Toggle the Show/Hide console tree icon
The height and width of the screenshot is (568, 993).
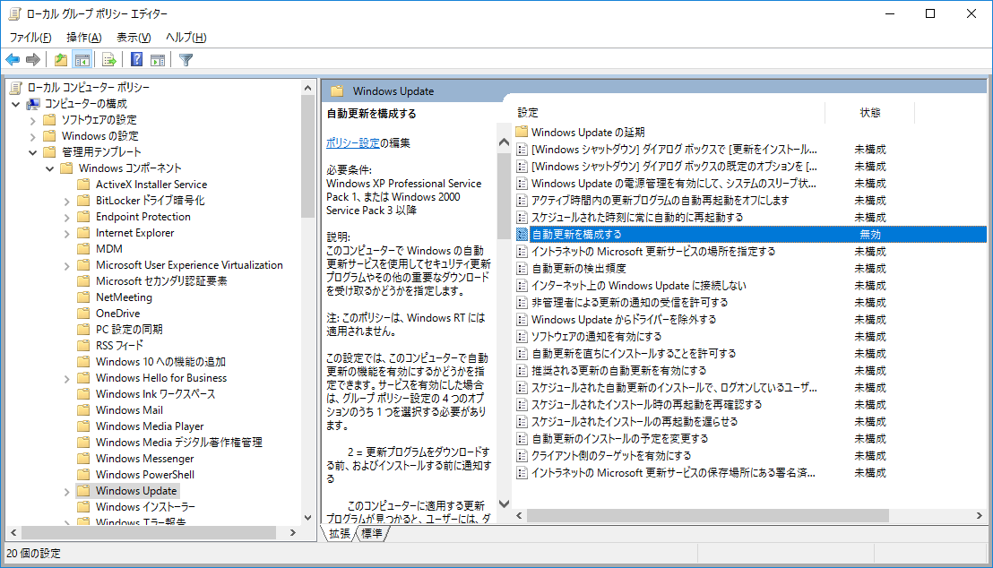[82, 59]
